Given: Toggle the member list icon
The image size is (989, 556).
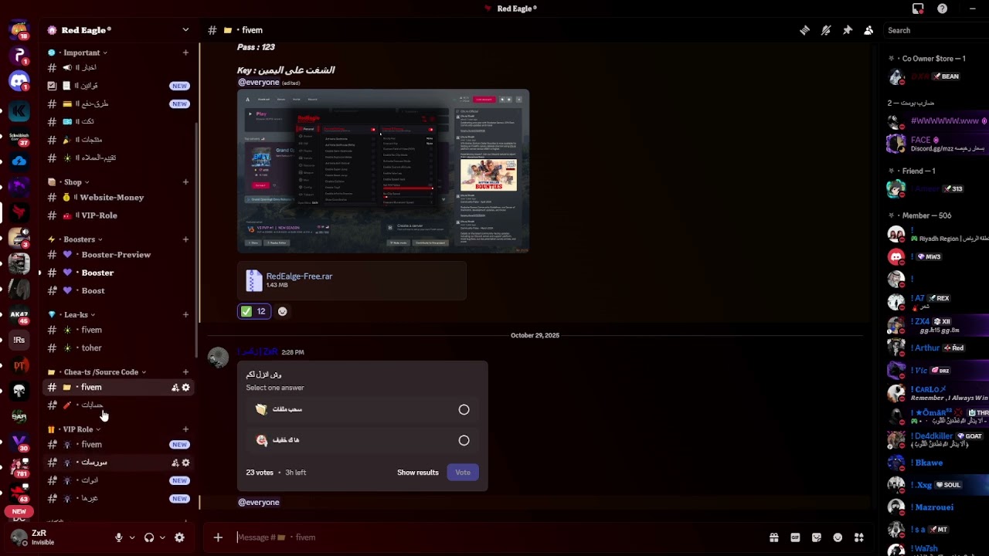Looking at the screenshot, I should [868, 30].
